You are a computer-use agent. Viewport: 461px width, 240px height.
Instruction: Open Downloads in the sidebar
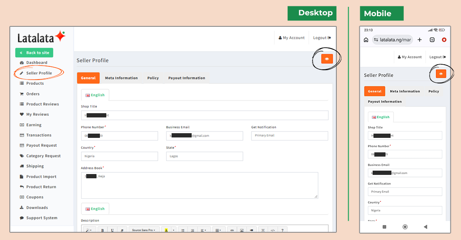pyautogui.click(x=34, y=208)
